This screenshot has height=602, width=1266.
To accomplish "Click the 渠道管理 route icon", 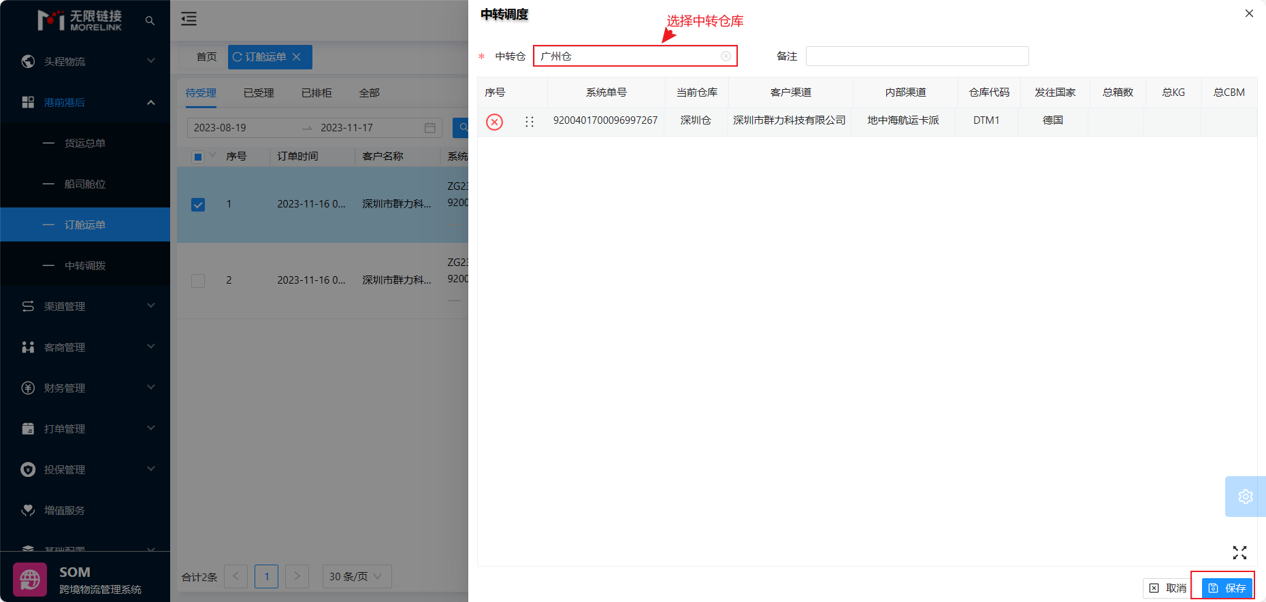I will click(28, 306).
